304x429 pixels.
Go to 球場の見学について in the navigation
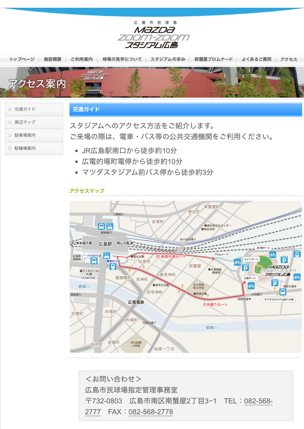pos(122,59)
